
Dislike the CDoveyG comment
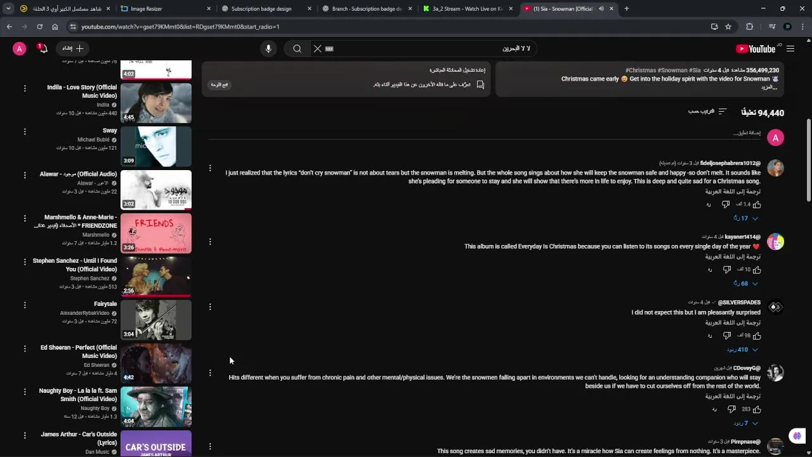coord(731,409)
